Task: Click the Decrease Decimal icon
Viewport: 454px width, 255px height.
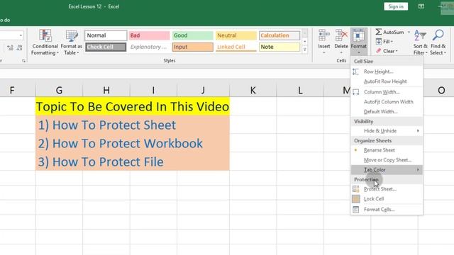Action: point(19,47)
